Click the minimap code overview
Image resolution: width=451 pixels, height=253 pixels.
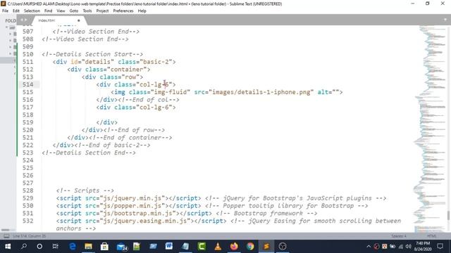coord(430,129)
